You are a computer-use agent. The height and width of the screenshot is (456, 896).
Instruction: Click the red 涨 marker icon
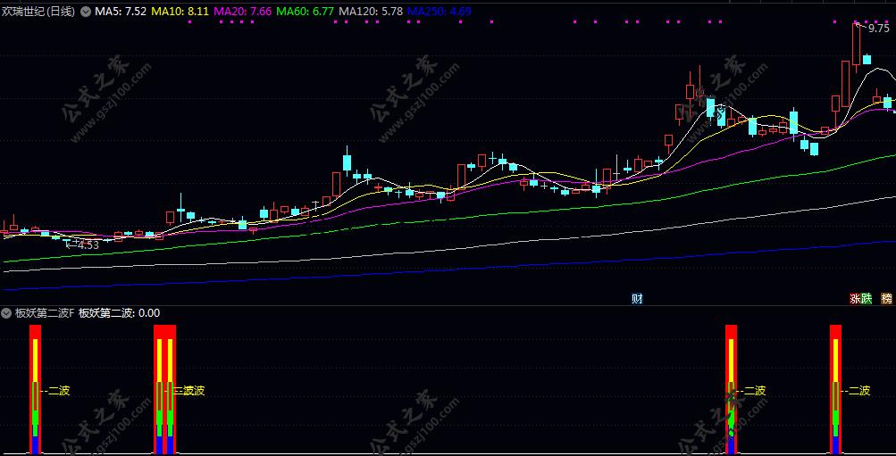[856, 298]
